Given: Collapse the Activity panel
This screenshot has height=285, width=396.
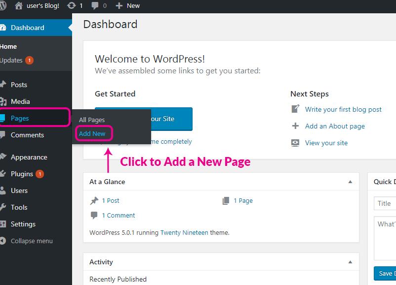Looking at the screenshot, I should pyautogui.click(x=350, y=262).
